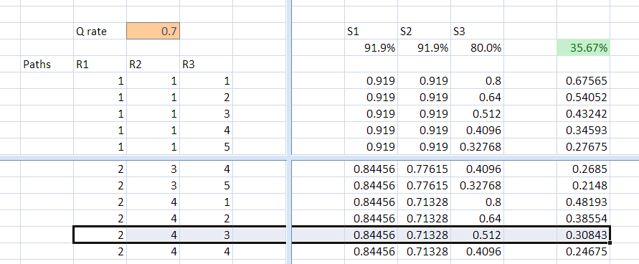This screenshot has height=264, width=639.
Task: Click the result cell 0.30843 in highlighted row
Action: coord(583,235)
